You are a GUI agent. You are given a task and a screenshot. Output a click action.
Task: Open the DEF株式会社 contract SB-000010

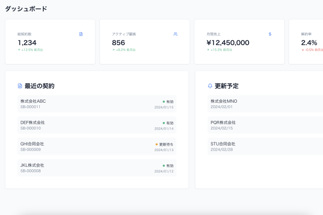point(97,125)
